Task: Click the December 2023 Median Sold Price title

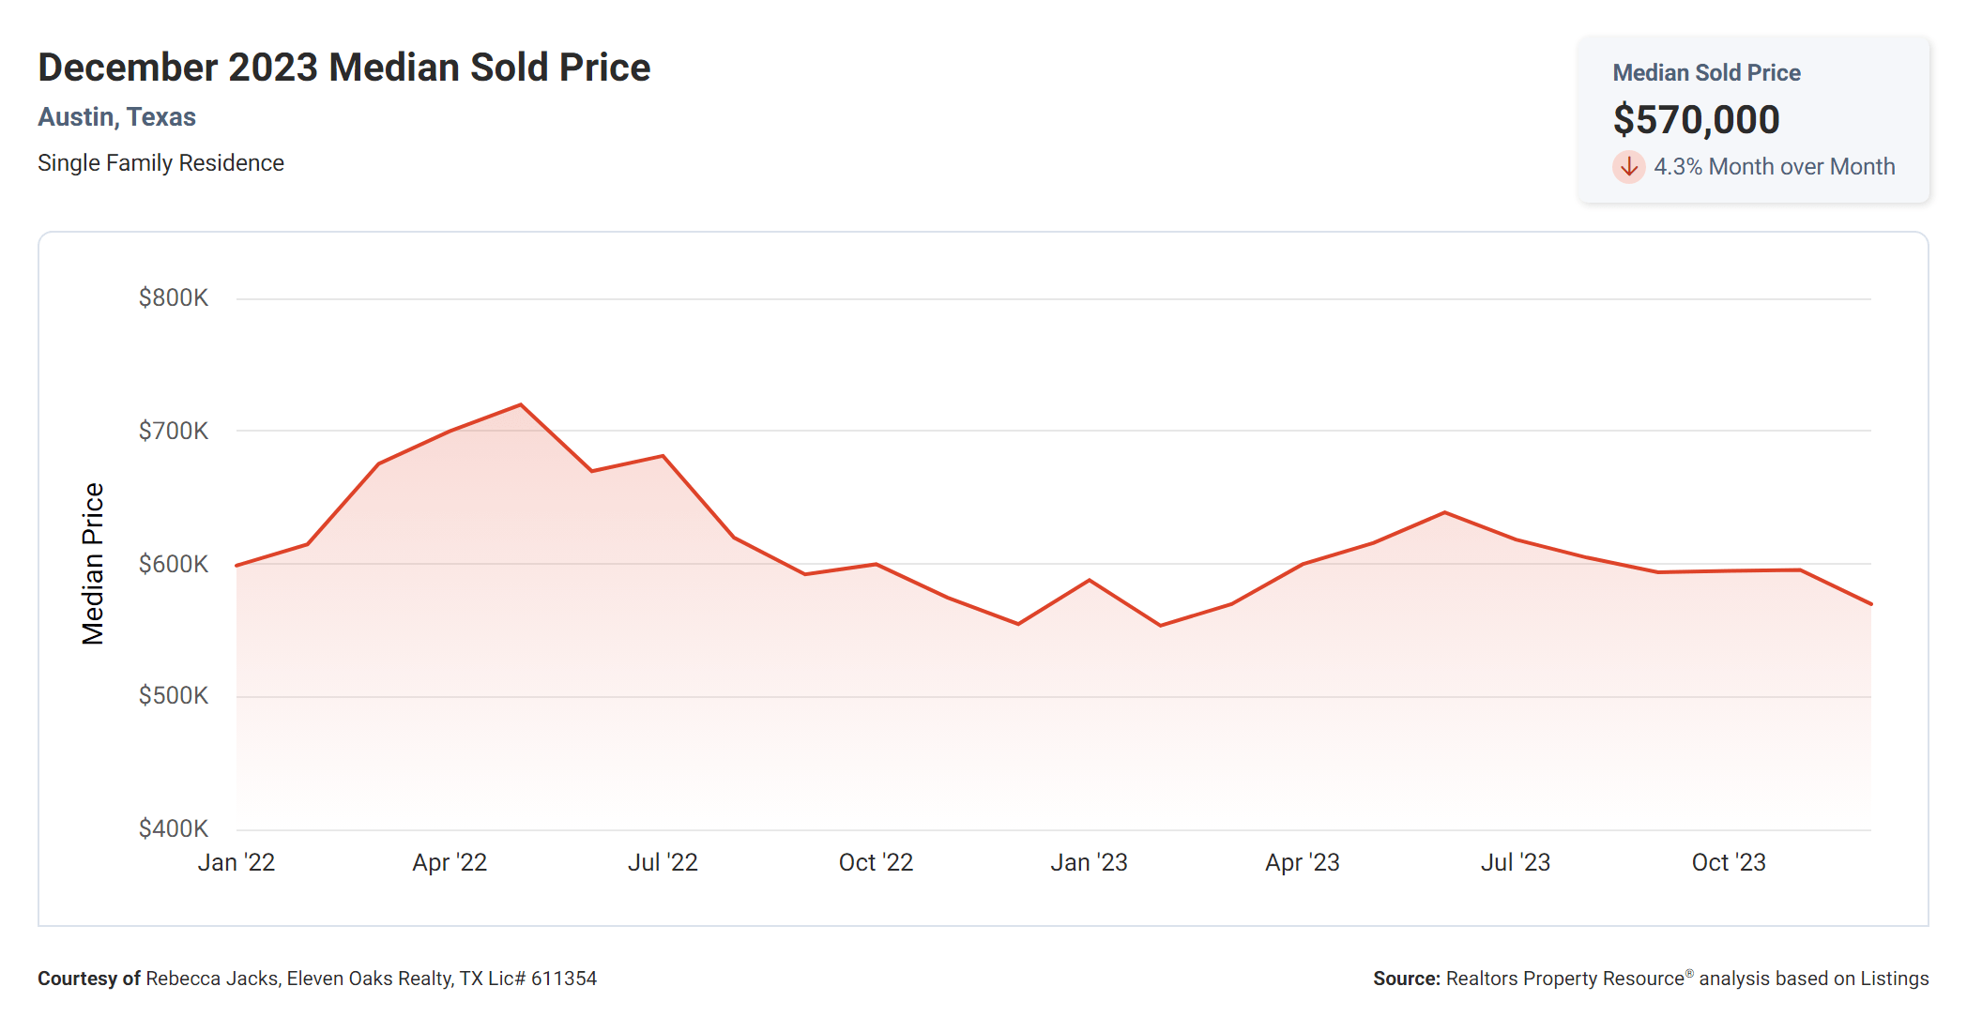Action: click(x=343, y=68)
